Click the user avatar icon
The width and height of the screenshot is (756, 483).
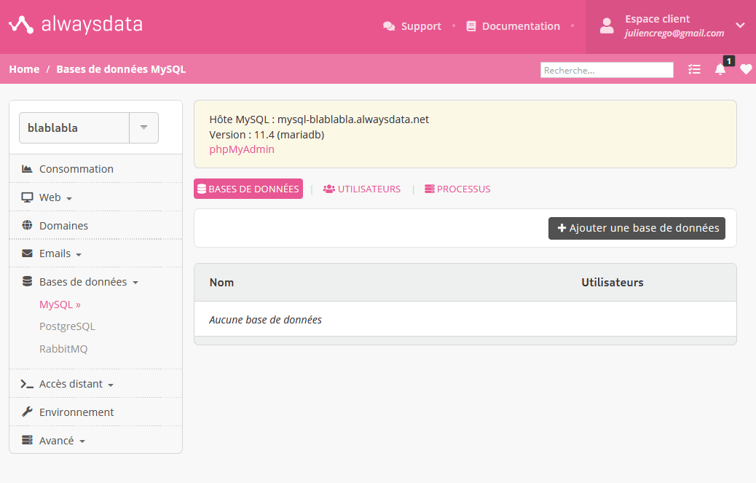(x=607, y=26)
